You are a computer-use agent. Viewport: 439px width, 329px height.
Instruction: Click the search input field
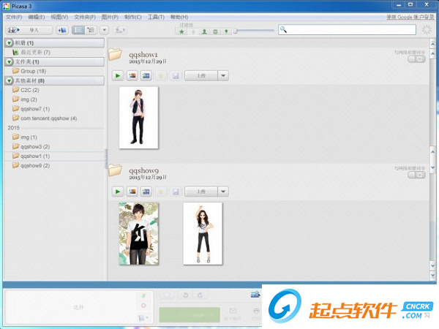[351, 30]
